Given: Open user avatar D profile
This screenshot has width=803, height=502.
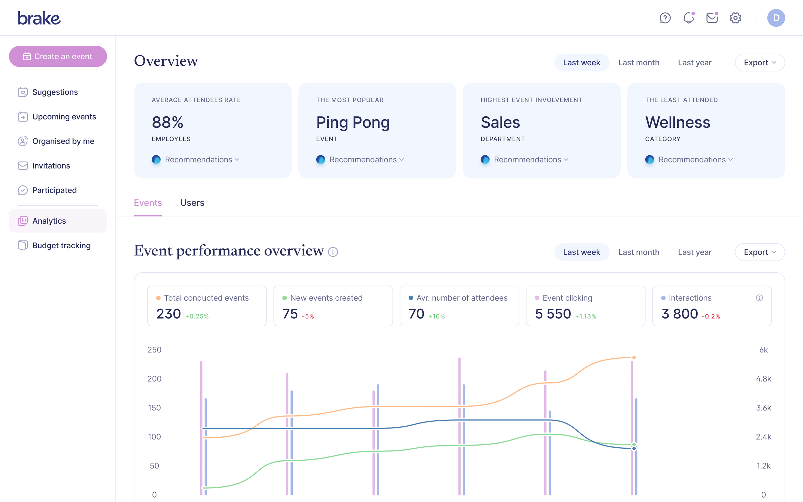Looking at the screenshot, I should tap(776, 18).
